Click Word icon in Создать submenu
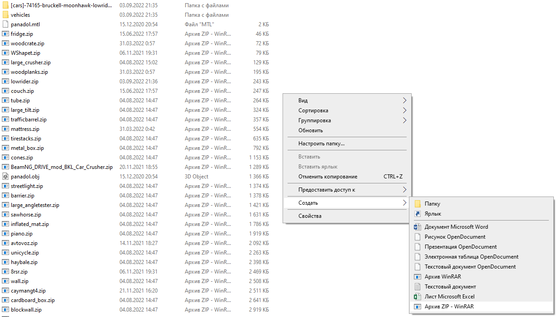This screenshot has height=317, width=557. click(418, 227)
